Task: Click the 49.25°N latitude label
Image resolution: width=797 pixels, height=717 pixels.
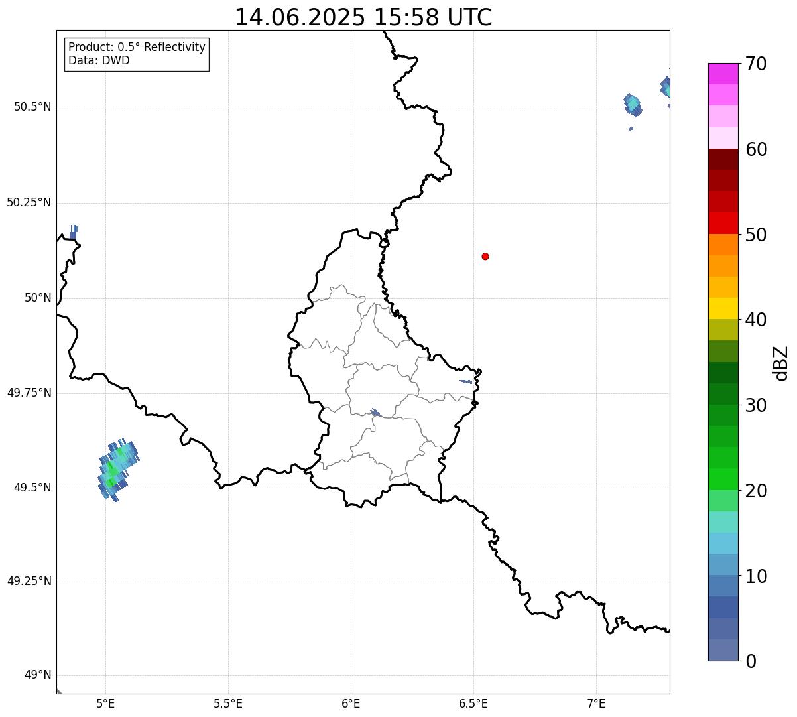Action: click(x=29, y=581)
